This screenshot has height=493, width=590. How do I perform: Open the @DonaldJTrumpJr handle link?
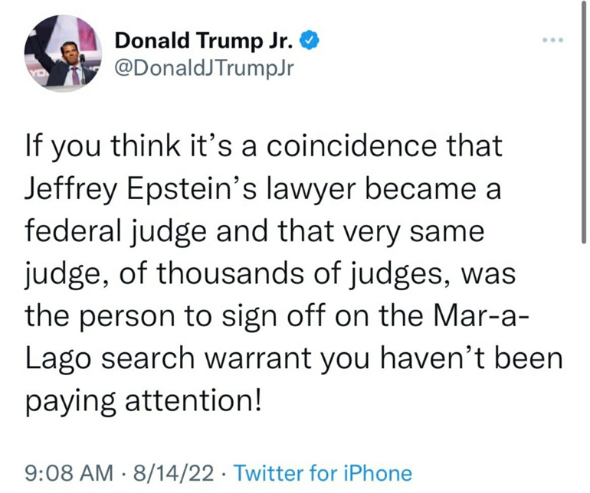(x=203, y=68)
